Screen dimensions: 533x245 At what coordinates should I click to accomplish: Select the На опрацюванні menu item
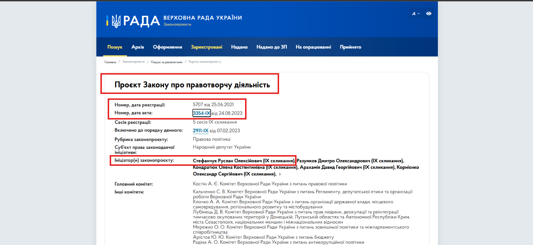click(x=313, y=47)
